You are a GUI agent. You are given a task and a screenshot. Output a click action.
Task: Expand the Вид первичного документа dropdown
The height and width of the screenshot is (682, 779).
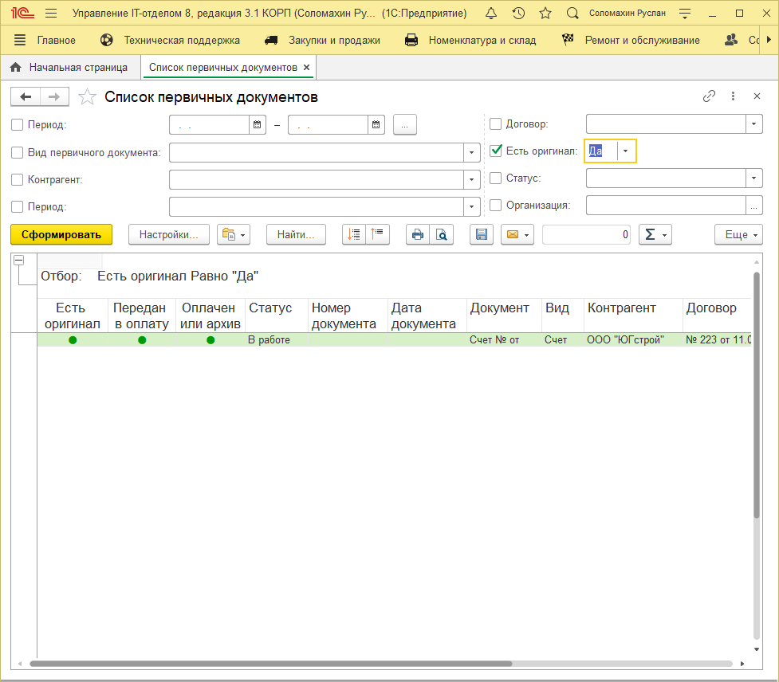(473, 152)
